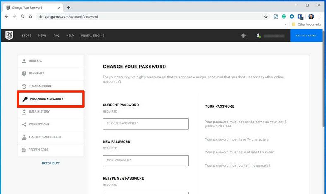This screenshot has height=194, width=326.
Task: Click the General person icon in sidebar
Action: click(24, 61)
